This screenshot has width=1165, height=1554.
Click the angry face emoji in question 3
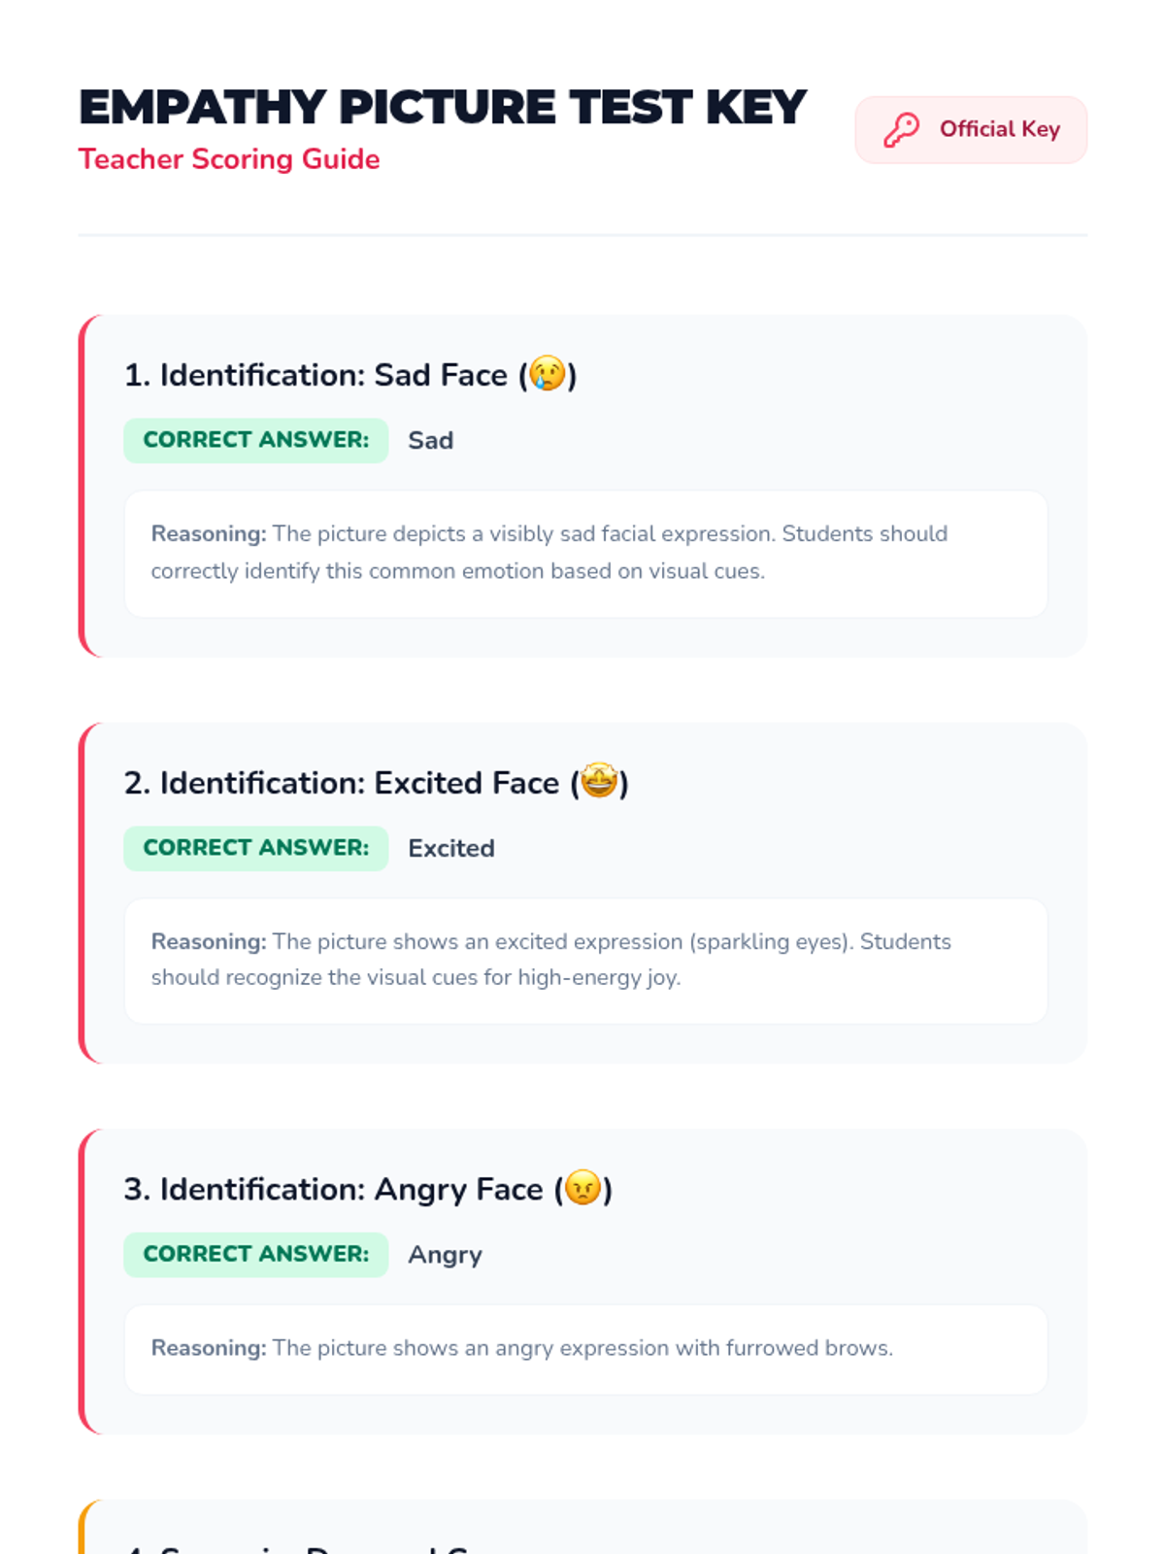pos(582,1188)
